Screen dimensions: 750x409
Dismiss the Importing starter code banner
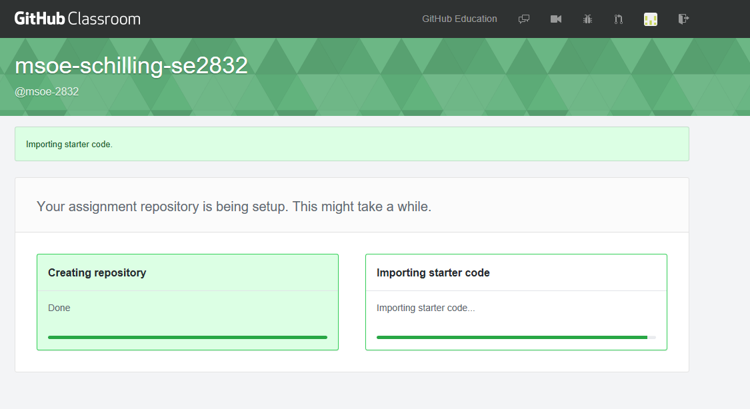352,144
